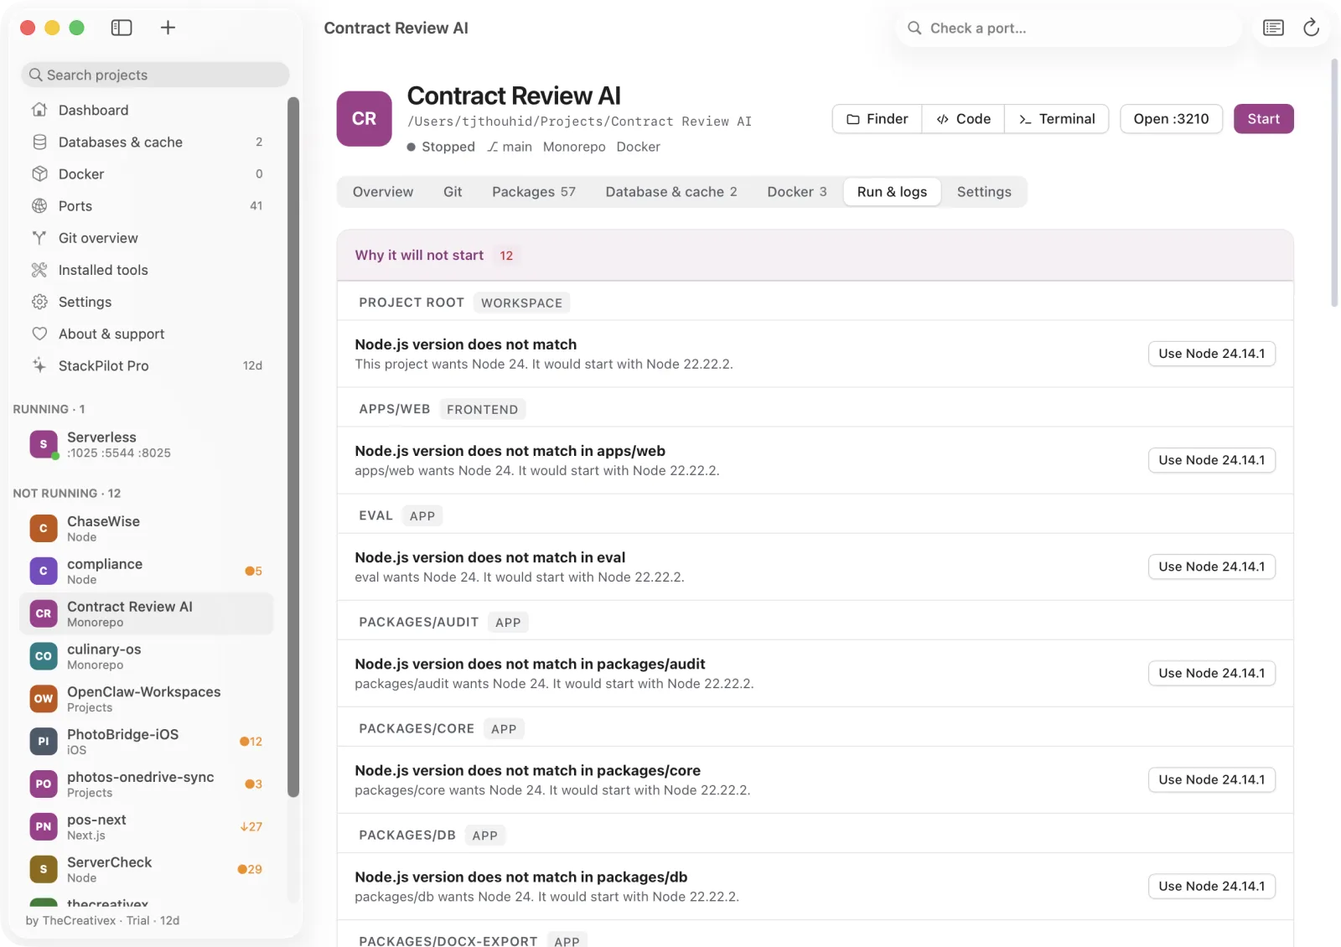Refresh using the circular arrow icon
1341x947 pixels.
point(1311,28)
